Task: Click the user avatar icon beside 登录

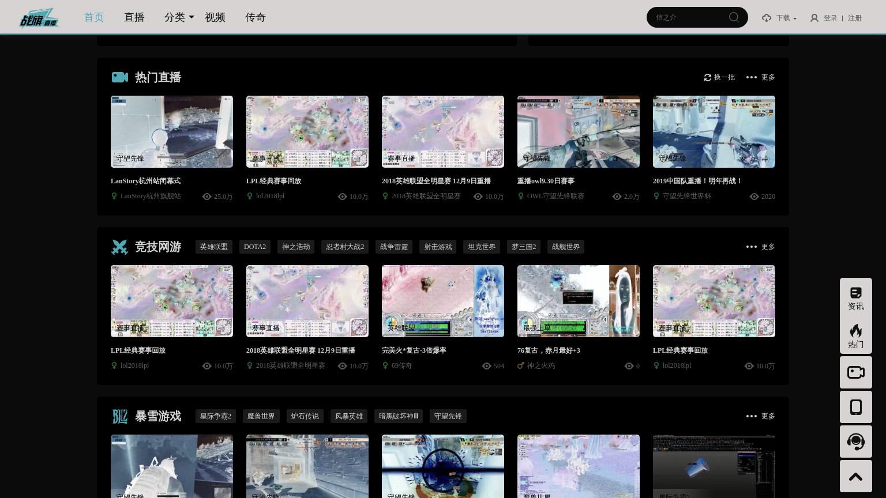Action: point(814,18)
